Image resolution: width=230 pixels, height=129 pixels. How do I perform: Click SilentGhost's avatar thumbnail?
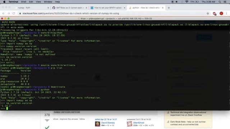(129, 124)
